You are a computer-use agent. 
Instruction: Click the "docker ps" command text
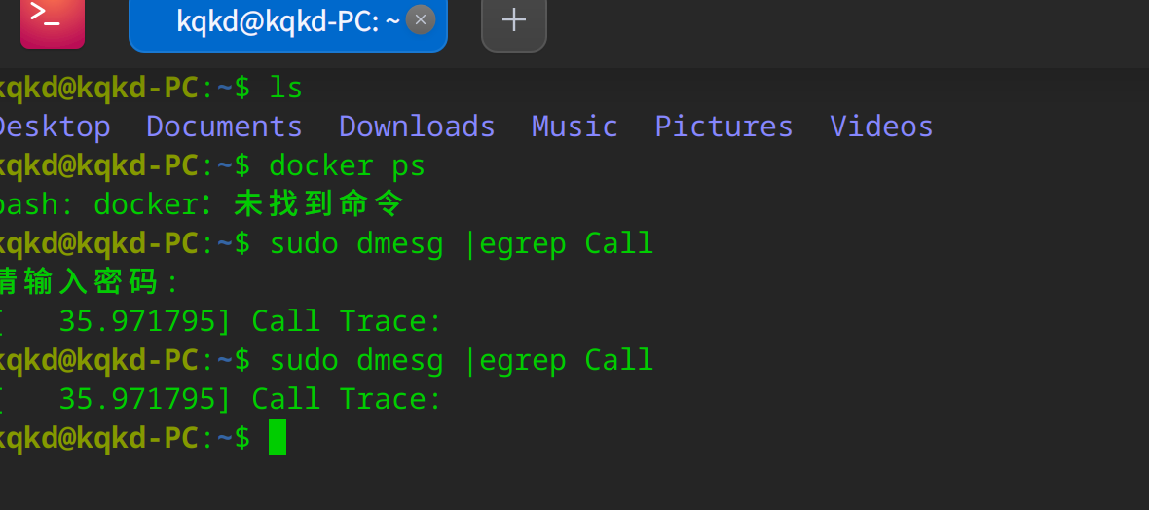point(347,165)
